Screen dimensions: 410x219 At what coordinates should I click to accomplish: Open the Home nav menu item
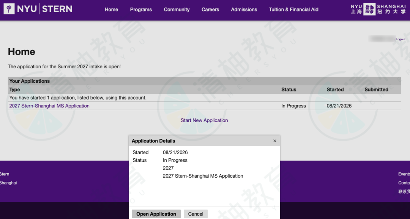(111, 9)
